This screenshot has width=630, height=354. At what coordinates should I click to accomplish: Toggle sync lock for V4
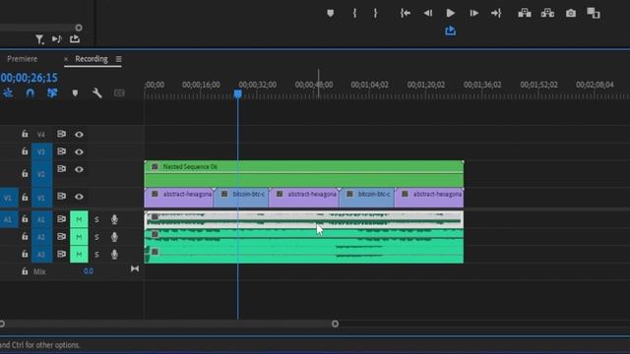pyautogui.click(x=61, y=134)
